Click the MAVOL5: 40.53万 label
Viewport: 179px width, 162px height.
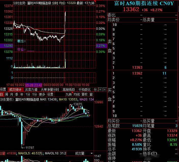pyautogui.click(x=30, y=153)
